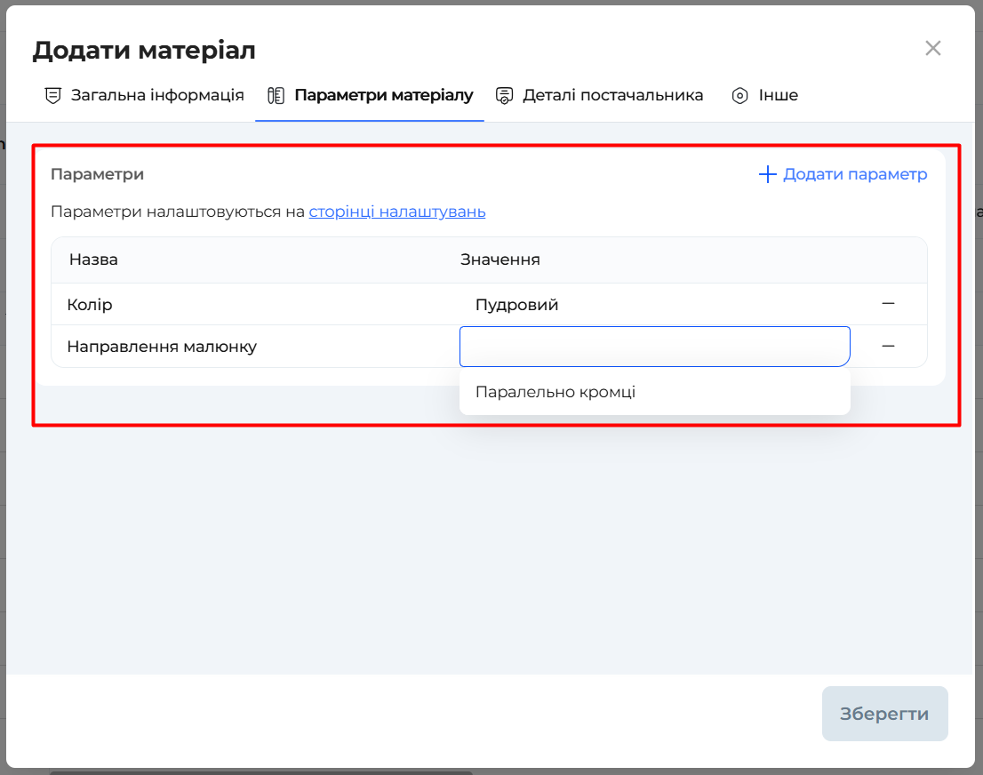
Task: Click the hexagon icon beside Інше
Action: (x=739, y=95)
